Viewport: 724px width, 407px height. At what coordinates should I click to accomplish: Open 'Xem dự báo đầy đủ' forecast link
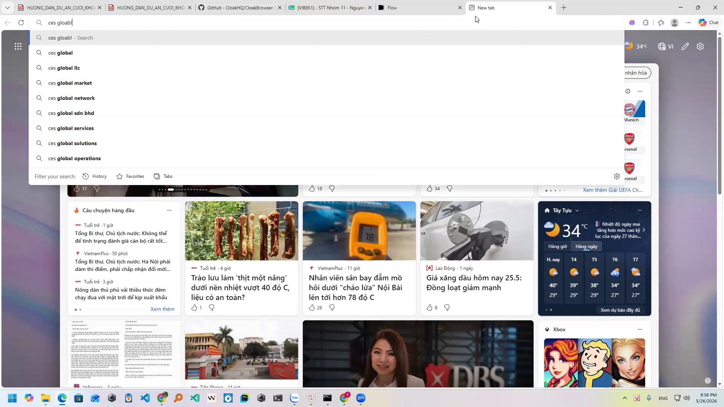click(620, 310)
